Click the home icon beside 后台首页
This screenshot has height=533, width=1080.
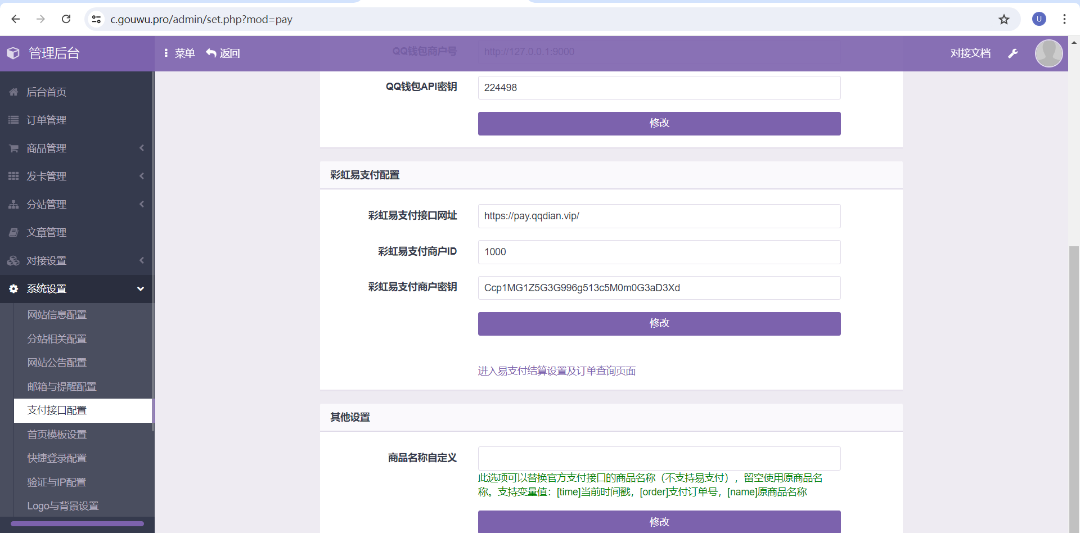point(13,92)
